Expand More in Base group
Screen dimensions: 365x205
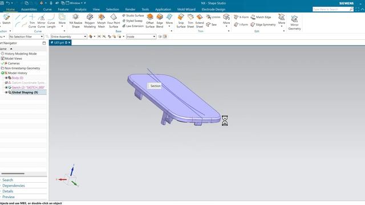(169, 20)
